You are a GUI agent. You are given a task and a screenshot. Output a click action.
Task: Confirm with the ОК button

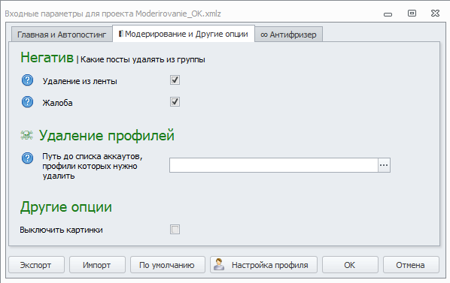coord(350,265)
